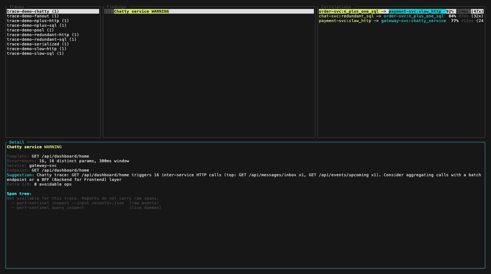Click the 84% correlation value

tap(452, 16)
